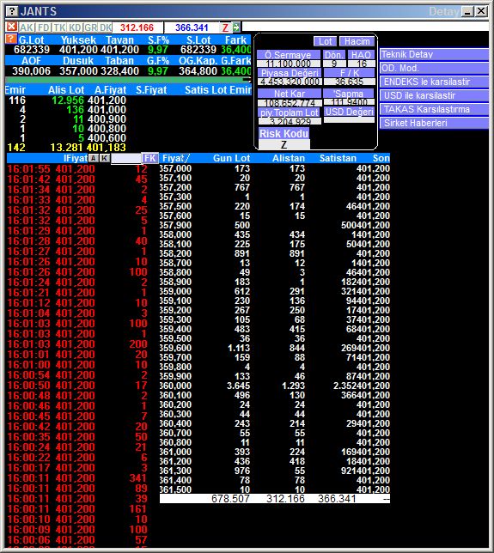Screen dimensions: 494x553
Task: Toggle the TK toolbar button
Action: pos(59,27)
